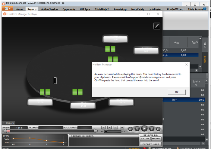Jump to turn with the T button

pyautogui.click(x=116, y=128)
